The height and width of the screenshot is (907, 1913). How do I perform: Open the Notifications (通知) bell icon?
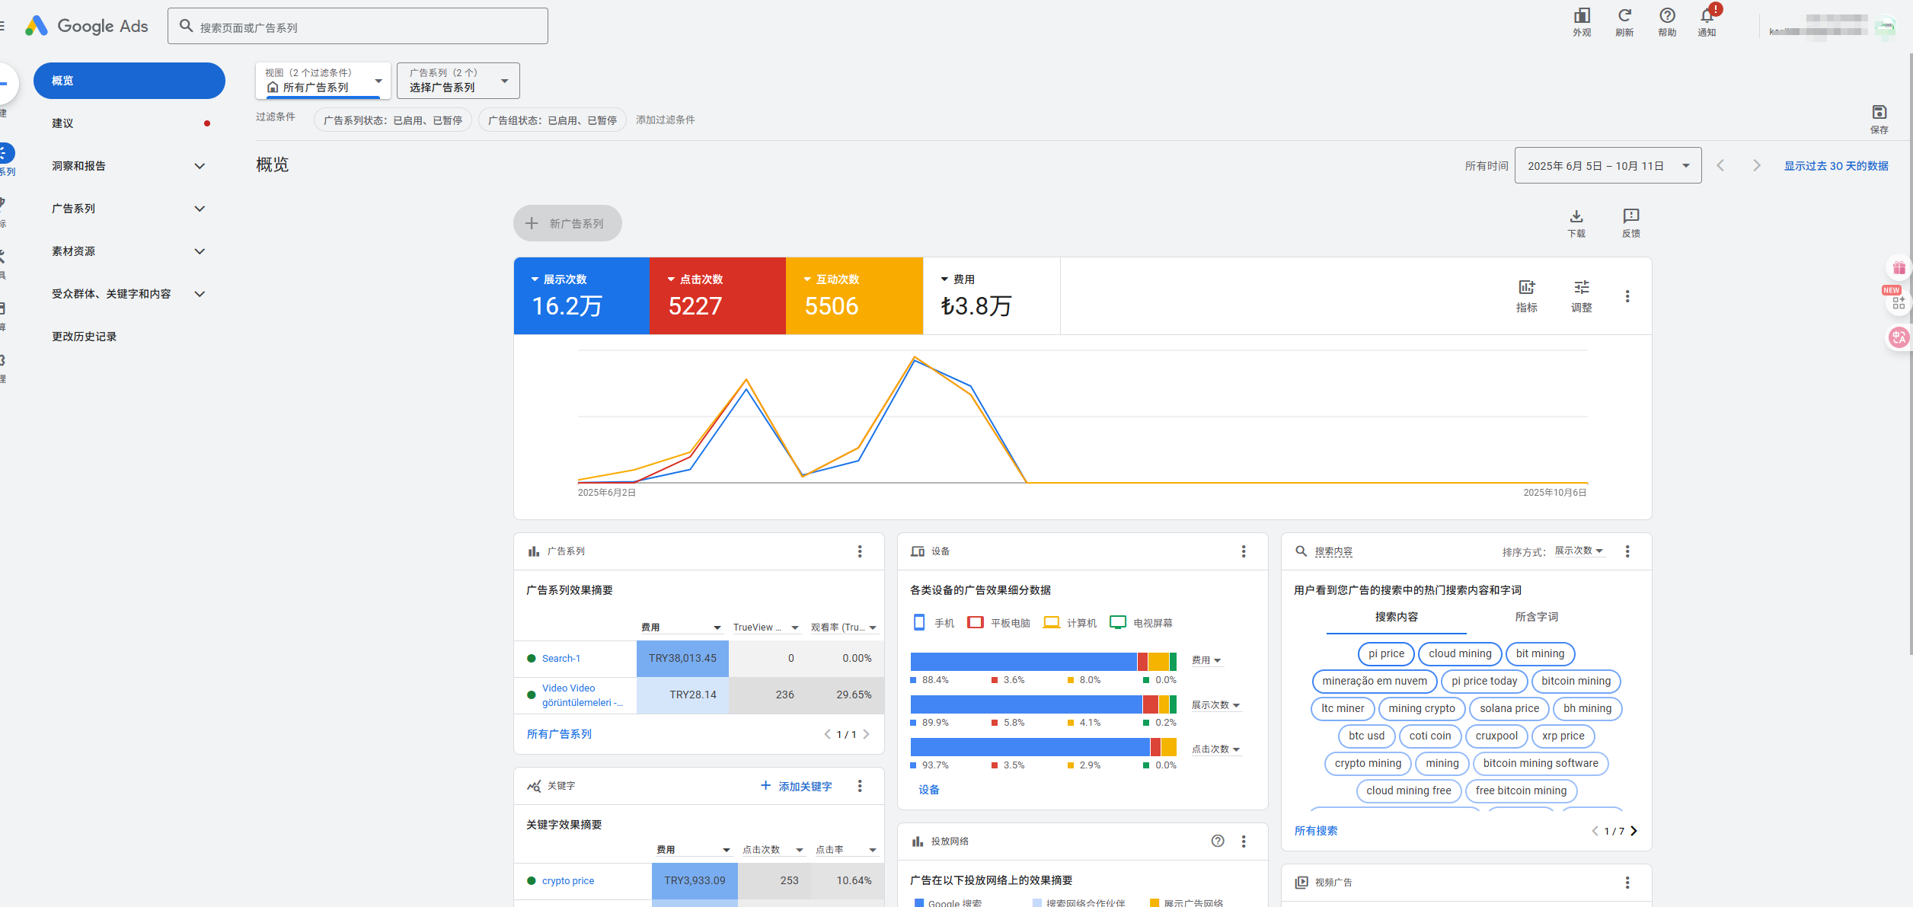(1707, 17)
